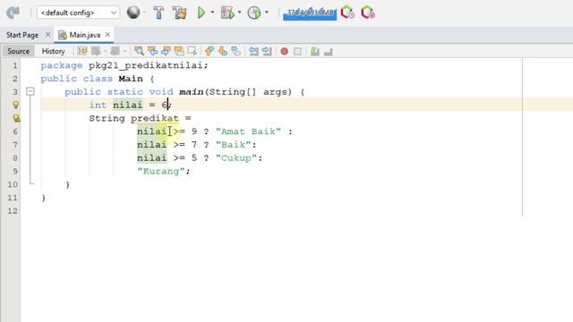Click the Comment code icon
The height and width of the screenshot is (322, 573).
(x=314, y=51)
